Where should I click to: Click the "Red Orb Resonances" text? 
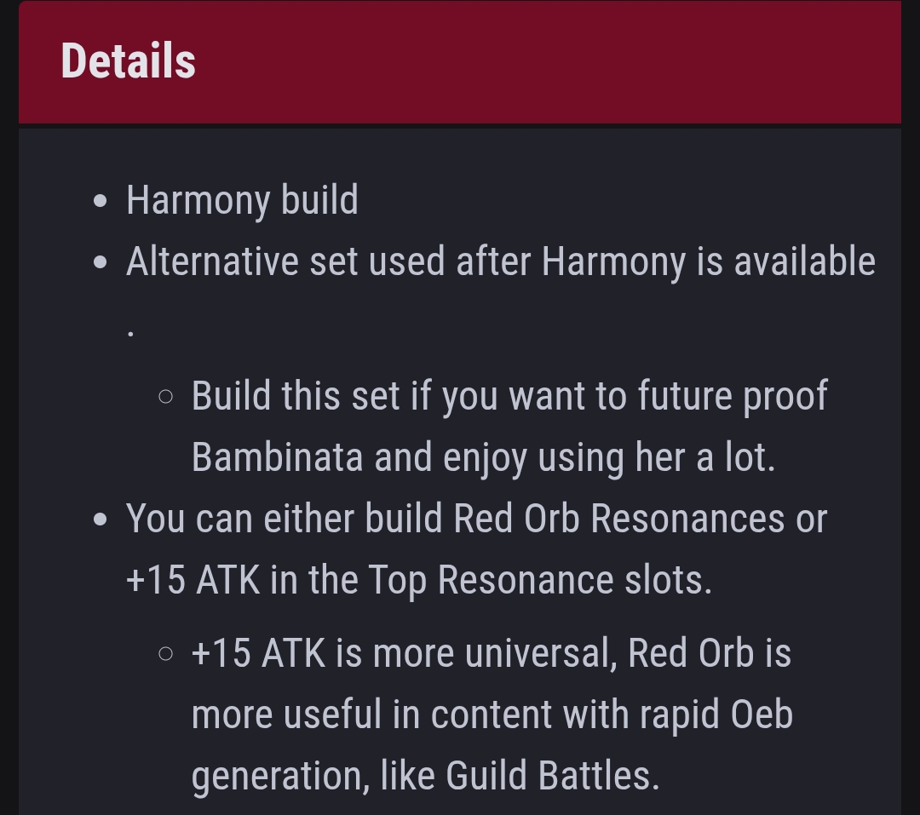pyautogui.click(x=619, y=519)
